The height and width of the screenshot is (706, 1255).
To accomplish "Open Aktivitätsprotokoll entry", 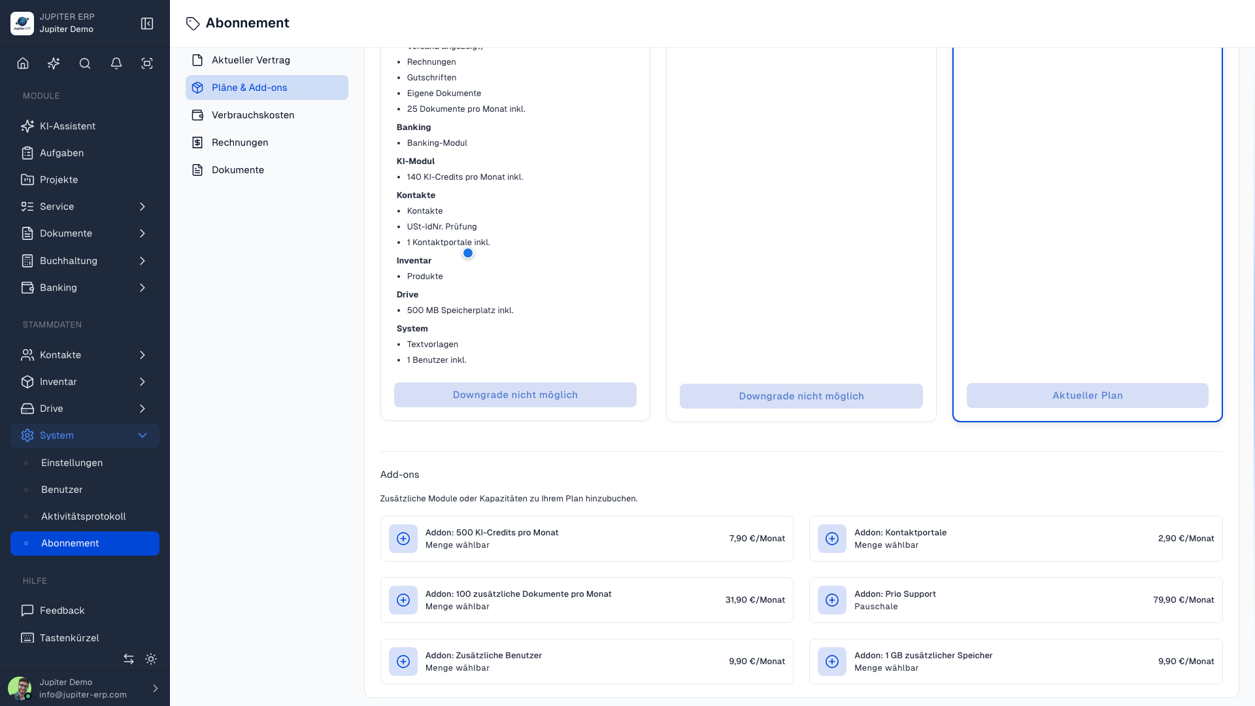I will 85,516.
